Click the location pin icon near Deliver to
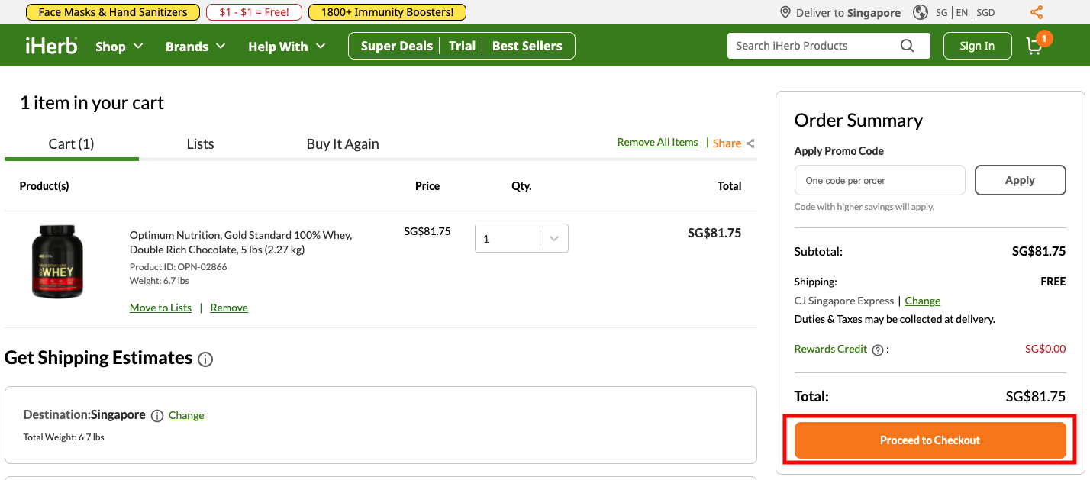The width and height of the screenshot is (1090, 480). tap(785, 12)
